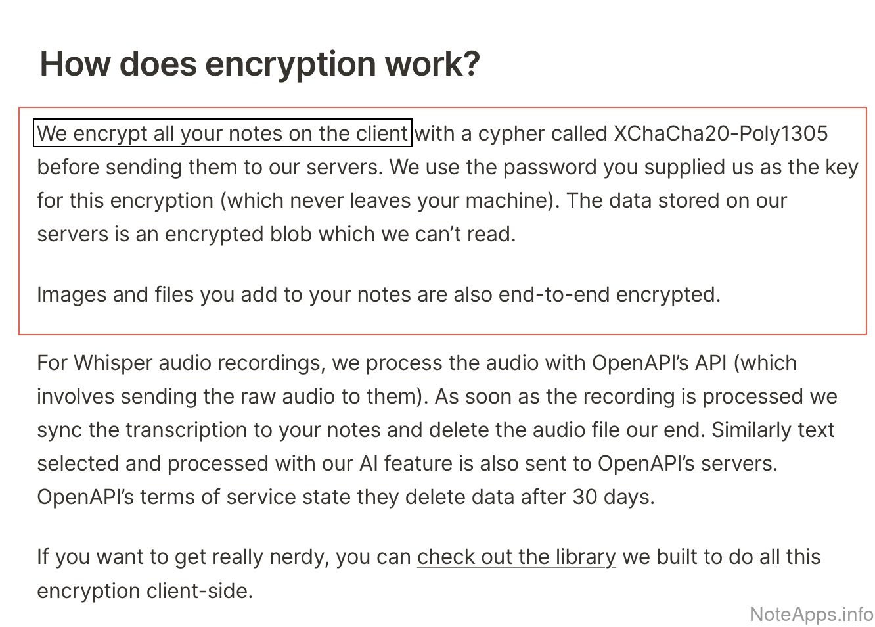Open the "check out the library" link

516,557
